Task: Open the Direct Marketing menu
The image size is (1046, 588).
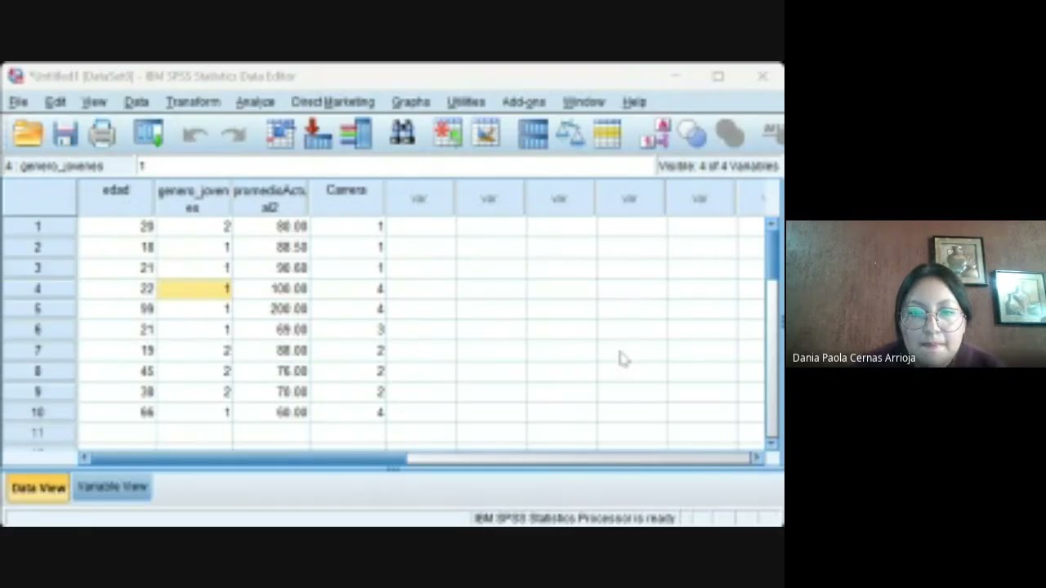Action: tap(333, 102)
